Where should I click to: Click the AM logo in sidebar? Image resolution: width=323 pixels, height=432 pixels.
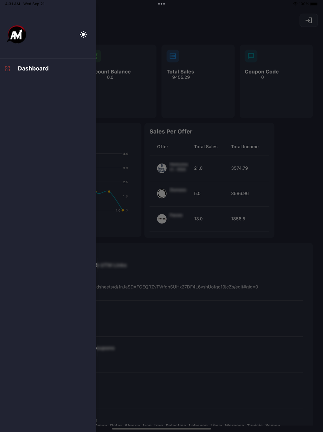tap(16, 34)
